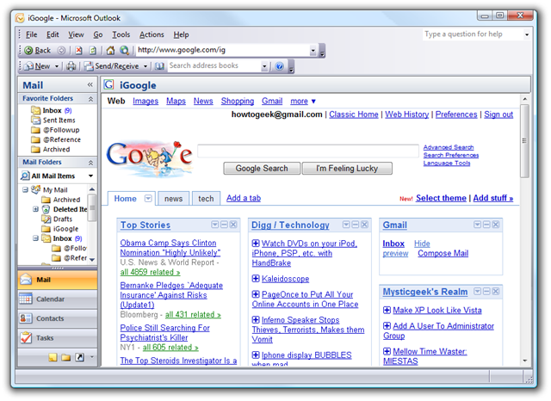Screen dimensions: 551x401
Task: Click the Sign out link
Action: [498, 114]
